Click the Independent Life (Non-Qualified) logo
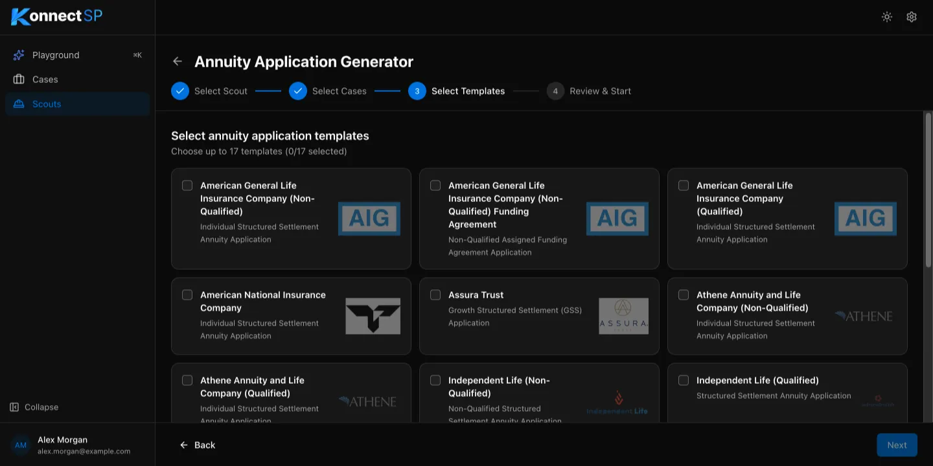933x466 pixels. (617, 402)
